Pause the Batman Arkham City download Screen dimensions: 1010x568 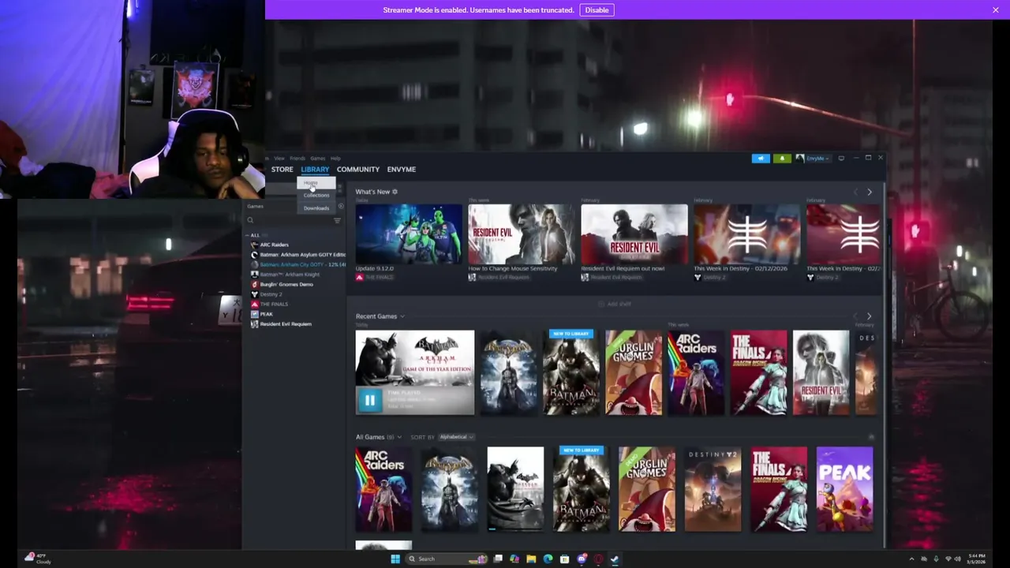tap(369, 401)
